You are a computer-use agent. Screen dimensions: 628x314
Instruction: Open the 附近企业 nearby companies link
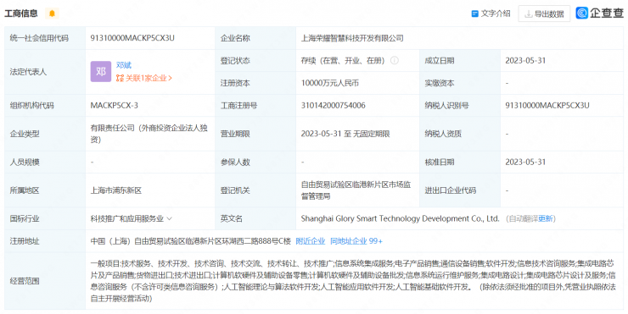311,241
